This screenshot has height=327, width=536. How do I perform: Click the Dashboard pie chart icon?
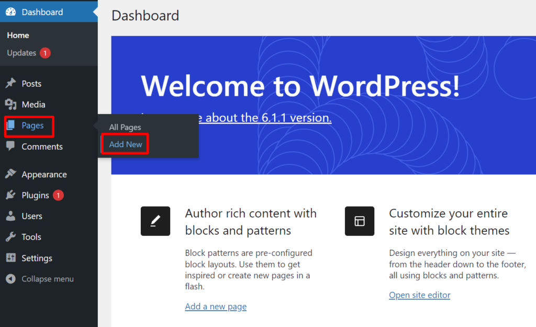point(11,12)
